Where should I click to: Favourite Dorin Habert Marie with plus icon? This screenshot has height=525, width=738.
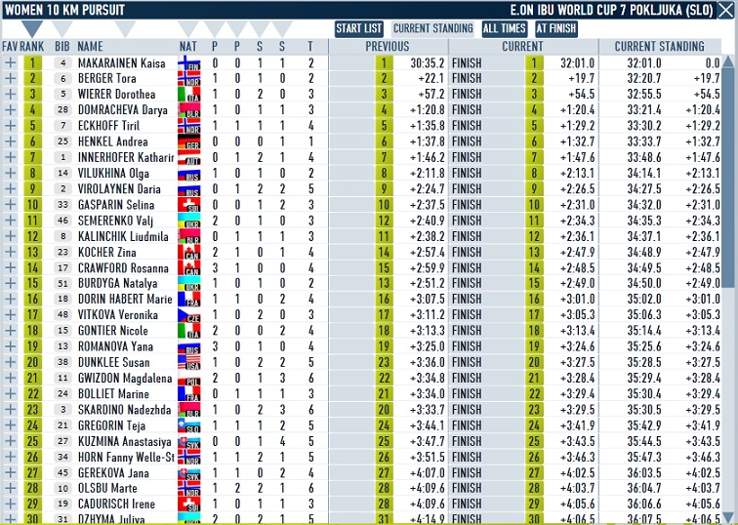click(10, 300)
